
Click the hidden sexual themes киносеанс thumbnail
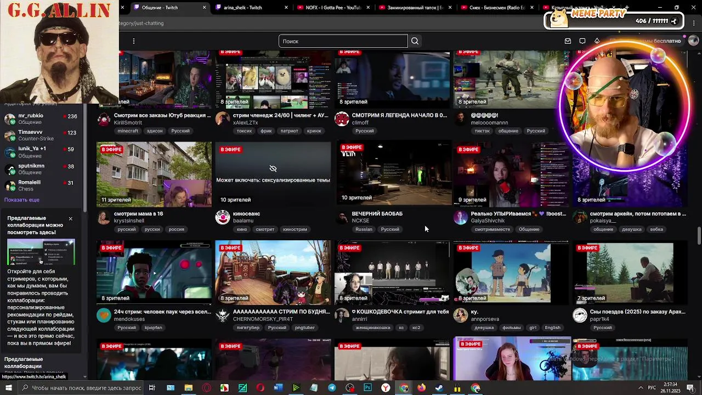273,174
